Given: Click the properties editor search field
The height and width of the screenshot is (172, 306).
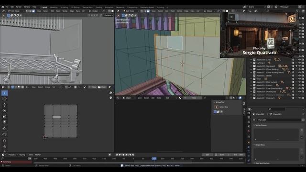Looking at the screenshot, I should pos(276,109).
